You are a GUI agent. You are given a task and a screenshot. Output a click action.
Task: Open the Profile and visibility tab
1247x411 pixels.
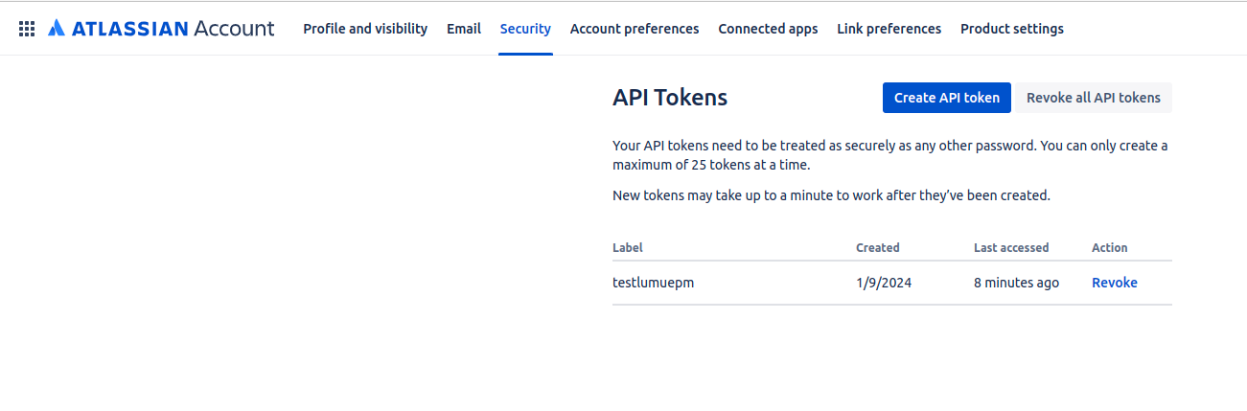pos(365,29)
